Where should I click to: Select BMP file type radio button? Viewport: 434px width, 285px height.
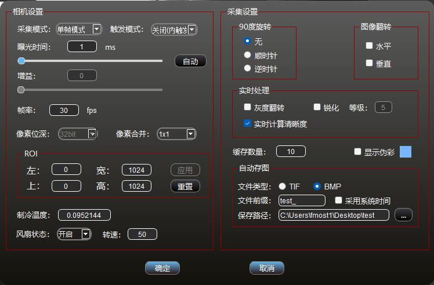coord(317,187)
